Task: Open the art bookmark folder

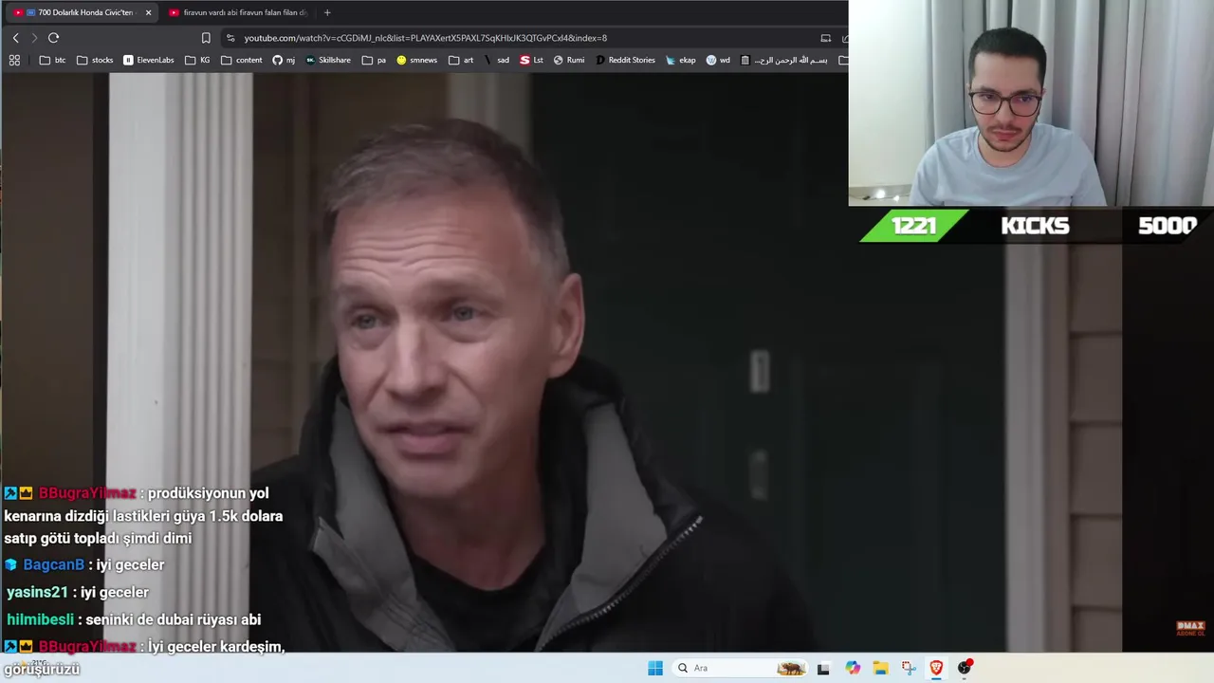Action: [x=461, y=60]
